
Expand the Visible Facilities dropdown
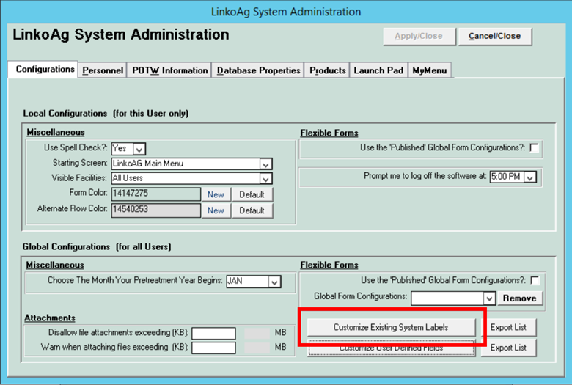[265, 178]
